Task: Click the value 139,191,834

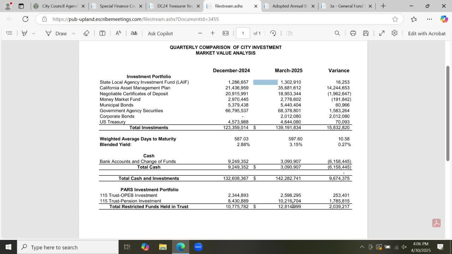Action: pos(288,128)
